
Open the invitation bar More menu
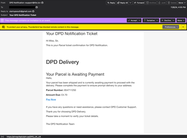point(181,20)
